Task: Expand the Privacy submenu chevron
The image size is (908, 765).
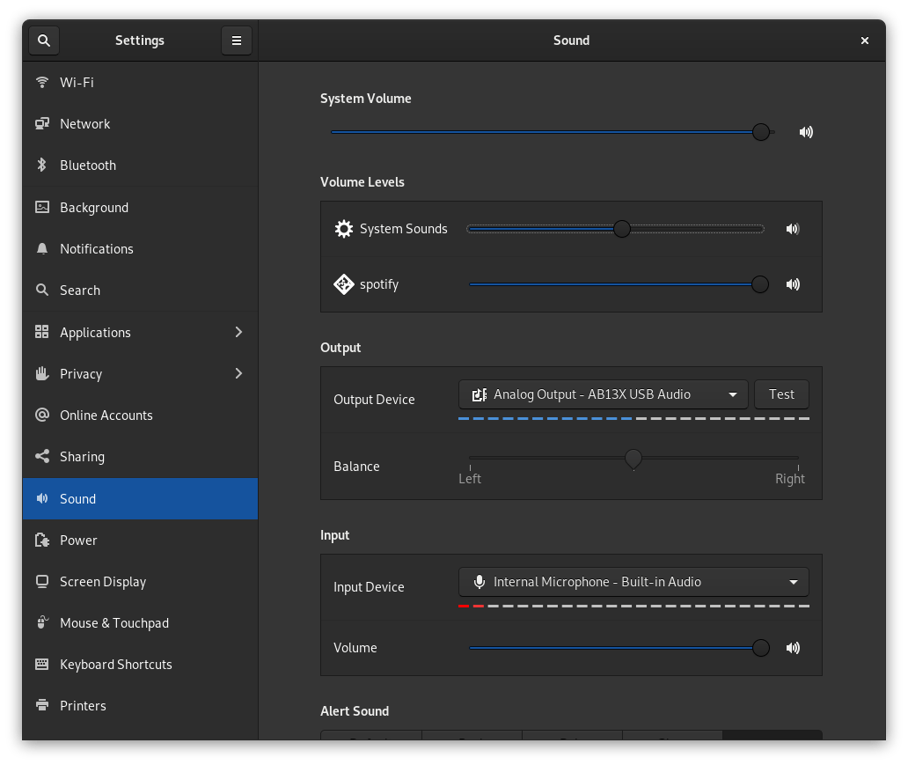Action: [x=238, y=373]
